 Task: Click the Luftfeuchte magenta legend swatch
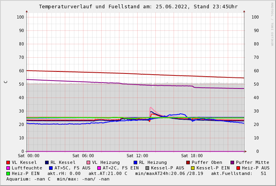(x=8, y=168)
